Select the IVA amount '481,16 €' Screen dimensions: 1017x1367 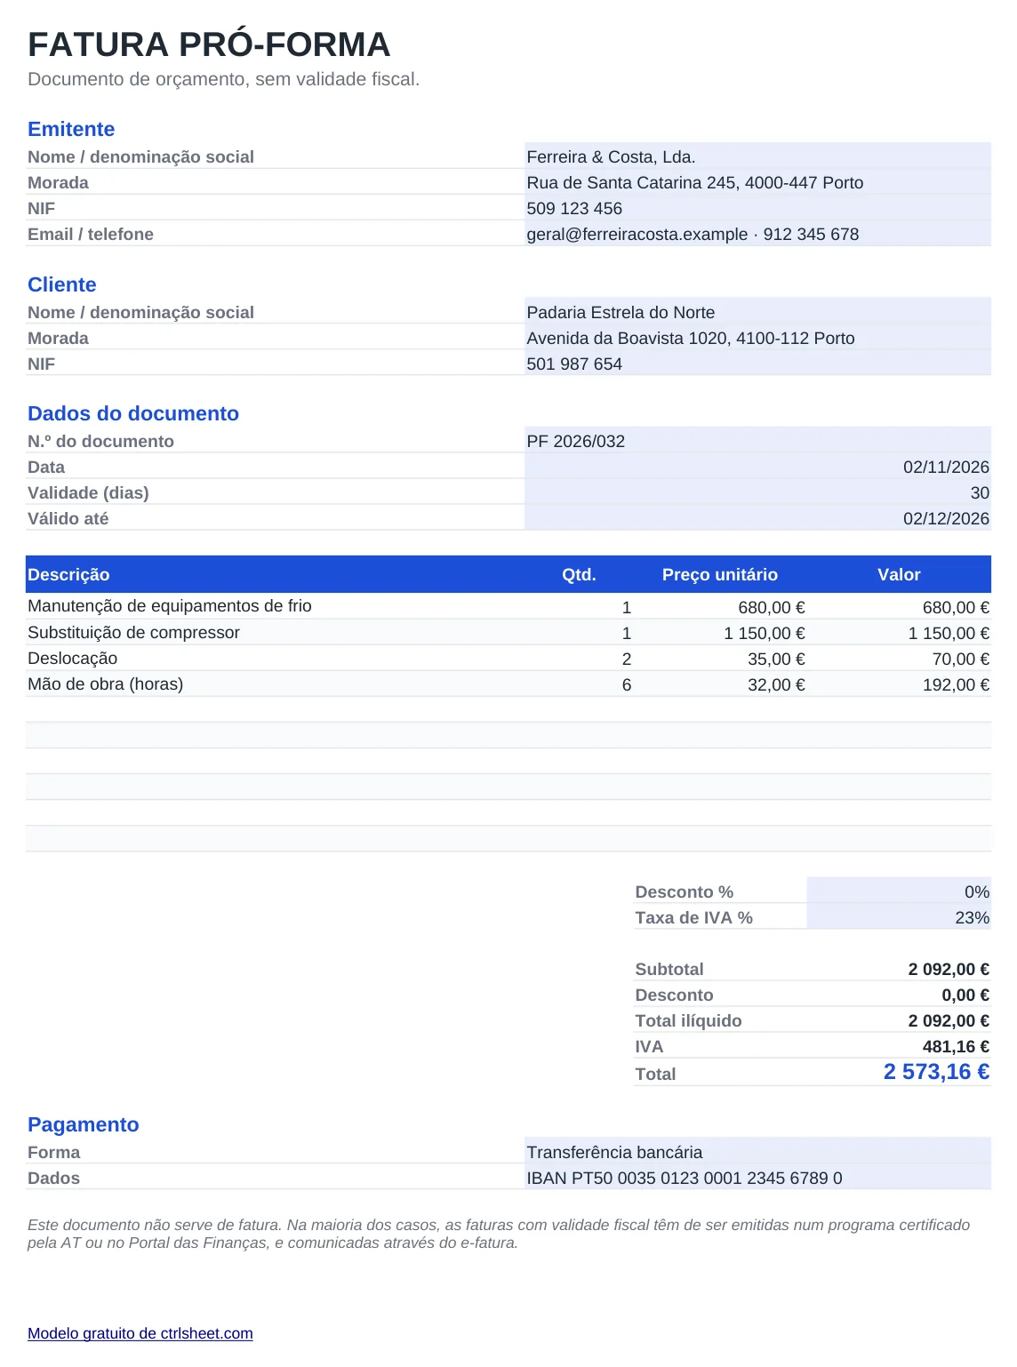click(x=956, y=1046)
